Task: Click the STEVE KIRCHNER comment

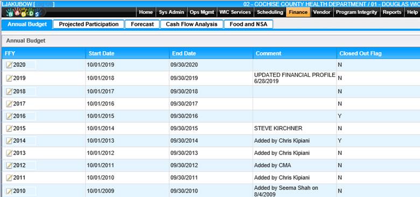Action: (278, 129)
